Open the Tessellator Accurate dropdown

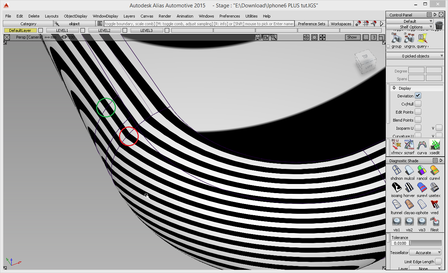426,252
